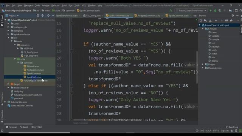
Task: Change CRLF line separator in status bar
Action: pos(208,131)
